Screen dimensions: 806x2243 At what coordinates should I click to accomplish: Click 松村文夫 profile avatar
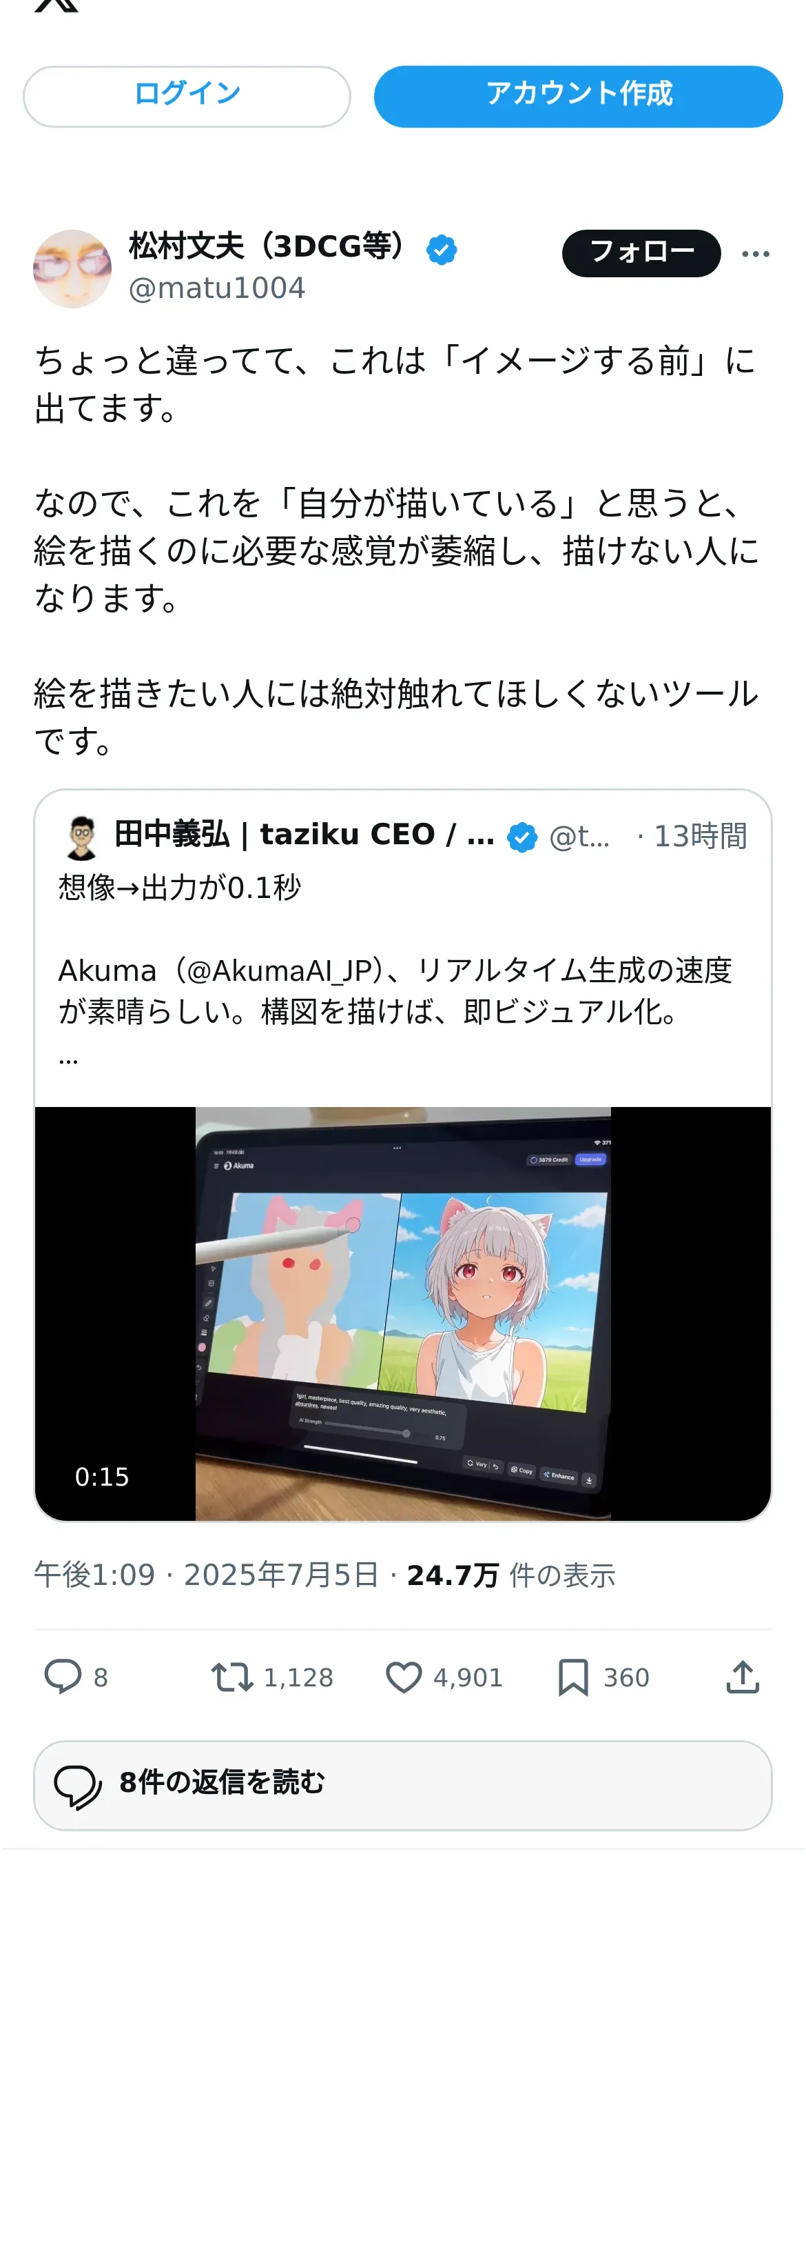pyautogui.click(x=72, y=268)
